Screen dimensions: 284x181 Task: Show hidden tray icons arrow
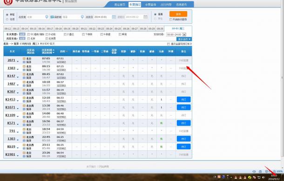coord(231,178)
